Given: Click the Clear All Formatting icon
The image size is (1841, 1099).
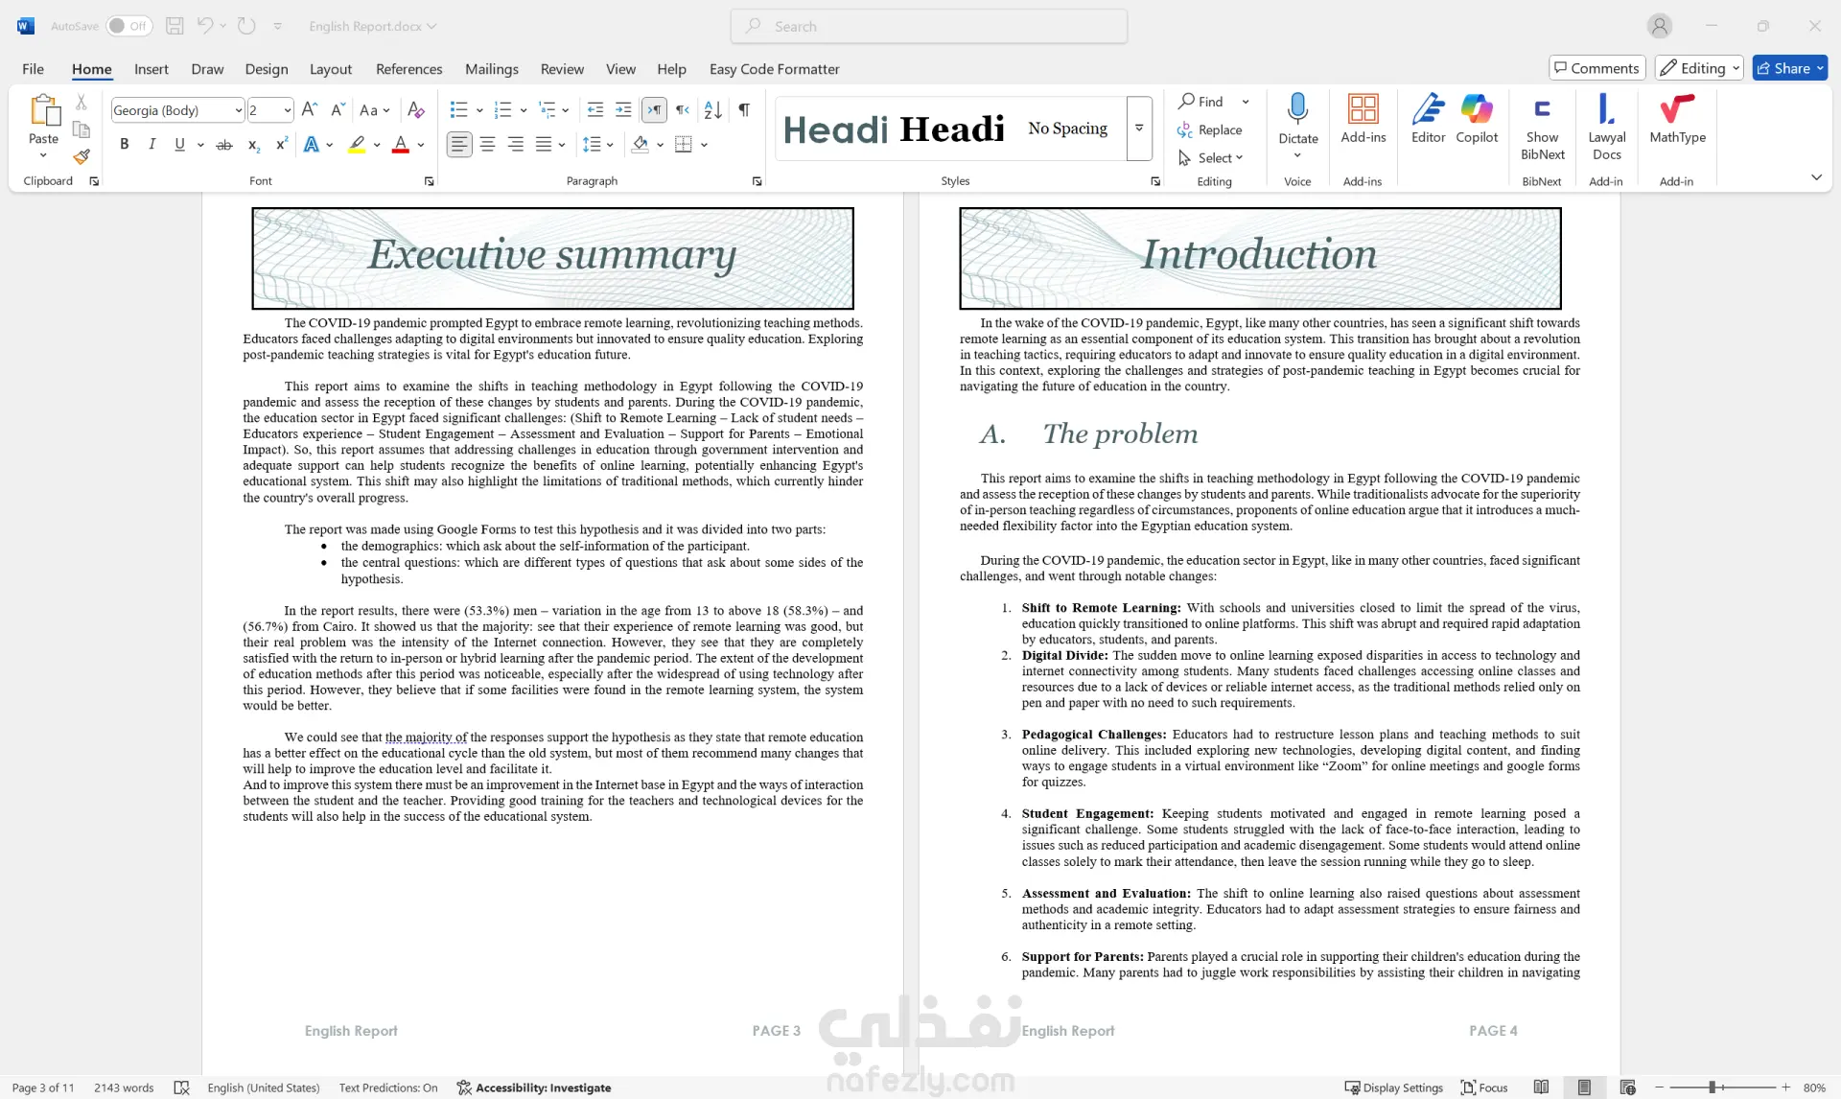Looking at the screenshot, I should coord(415,110).
